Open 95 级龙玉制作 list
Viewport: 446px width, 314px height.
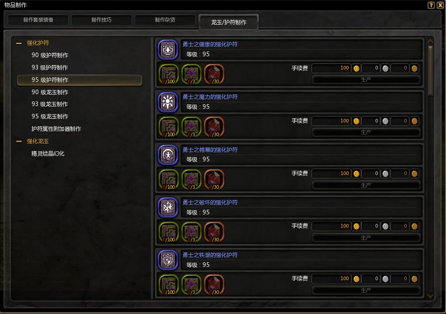[50, 117]
